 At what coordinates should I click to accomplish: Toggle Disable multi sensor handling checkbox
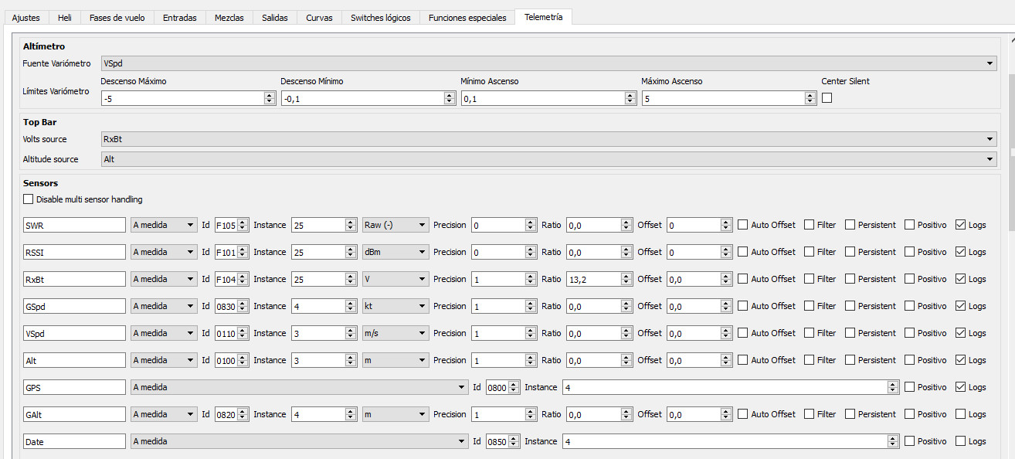click(x=29, y=199)
